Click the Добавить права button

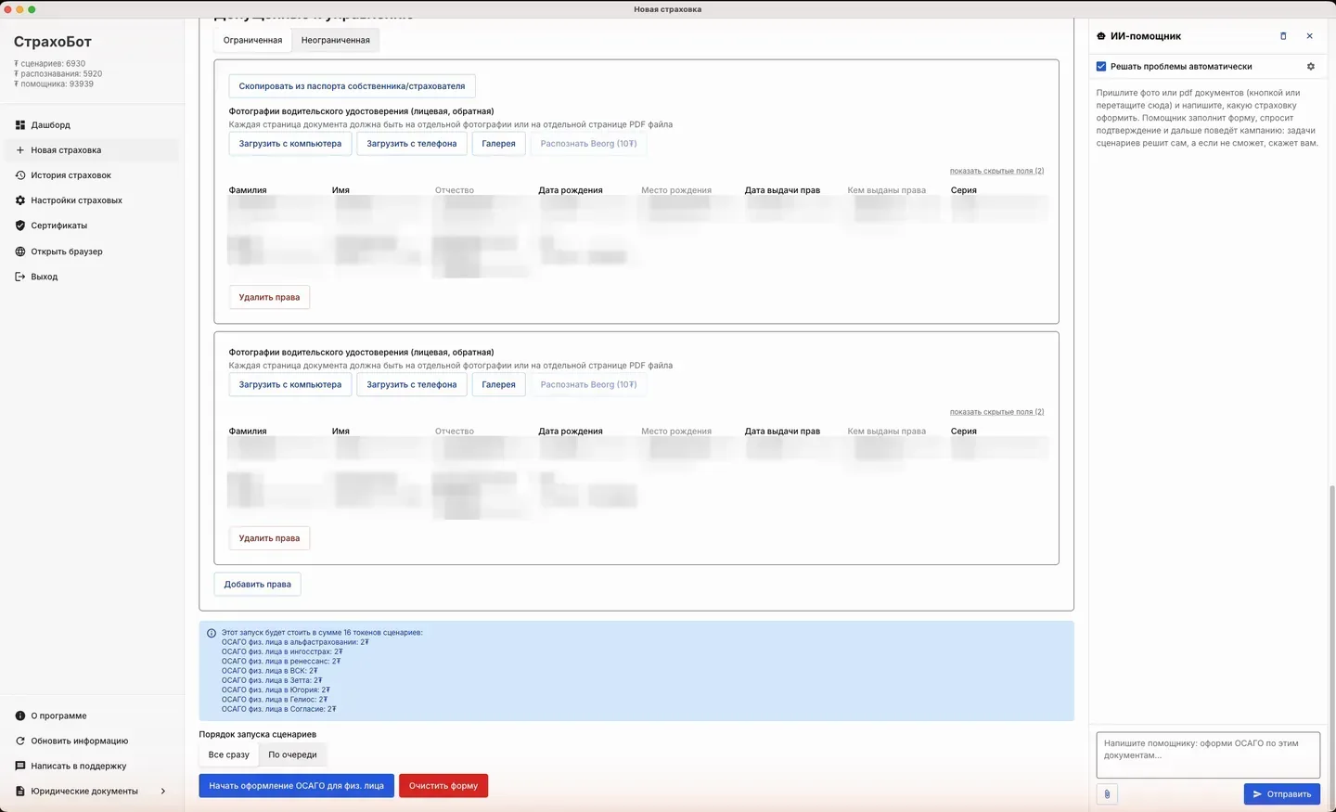click(x=257, y=584)
